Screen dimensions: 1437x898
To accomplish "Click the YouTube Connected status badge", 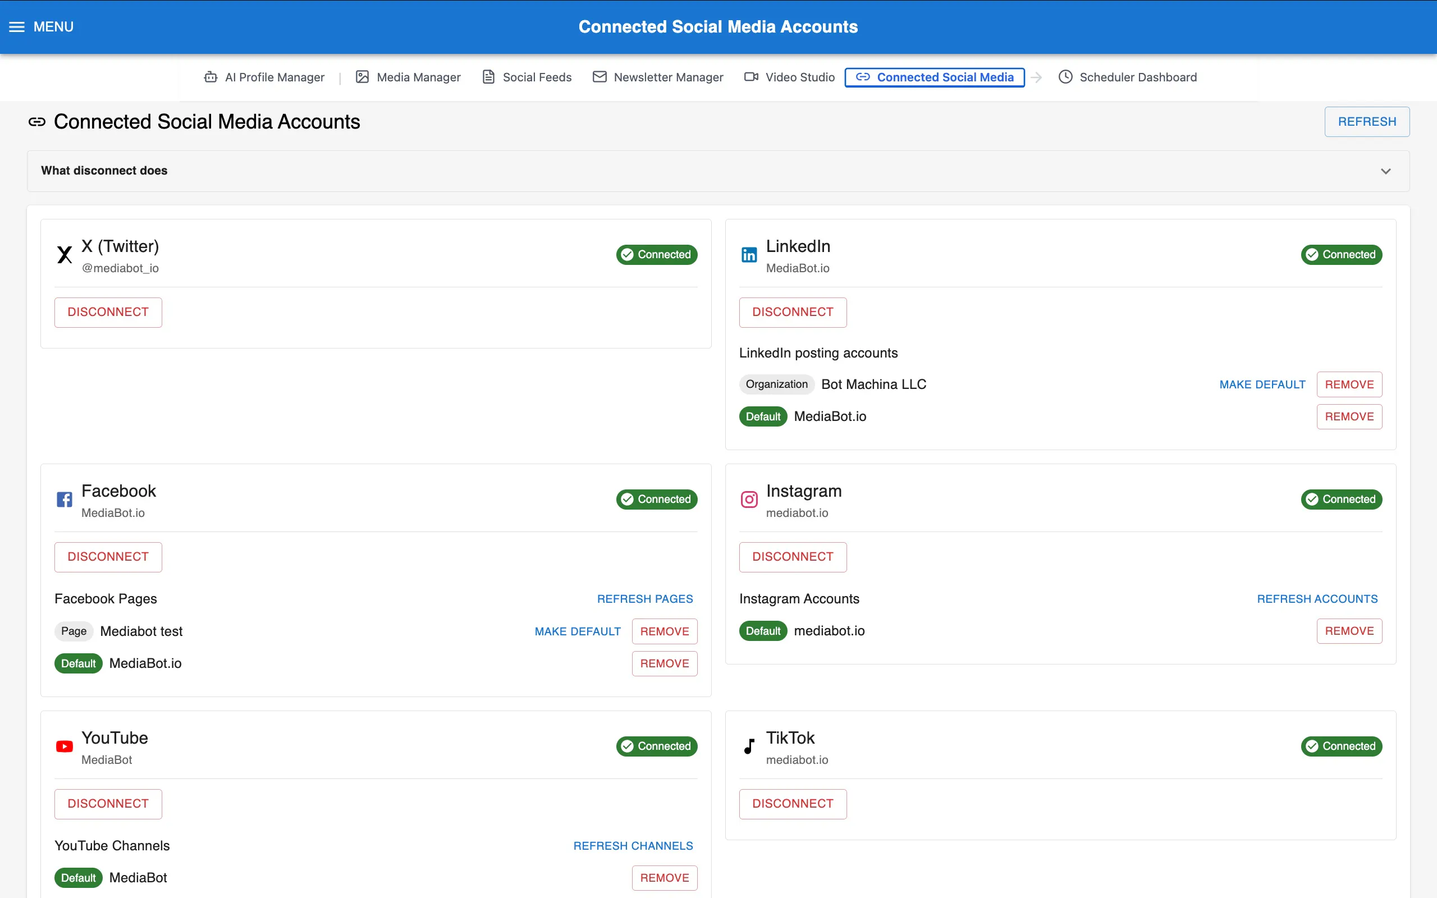I will coord(657,746).
